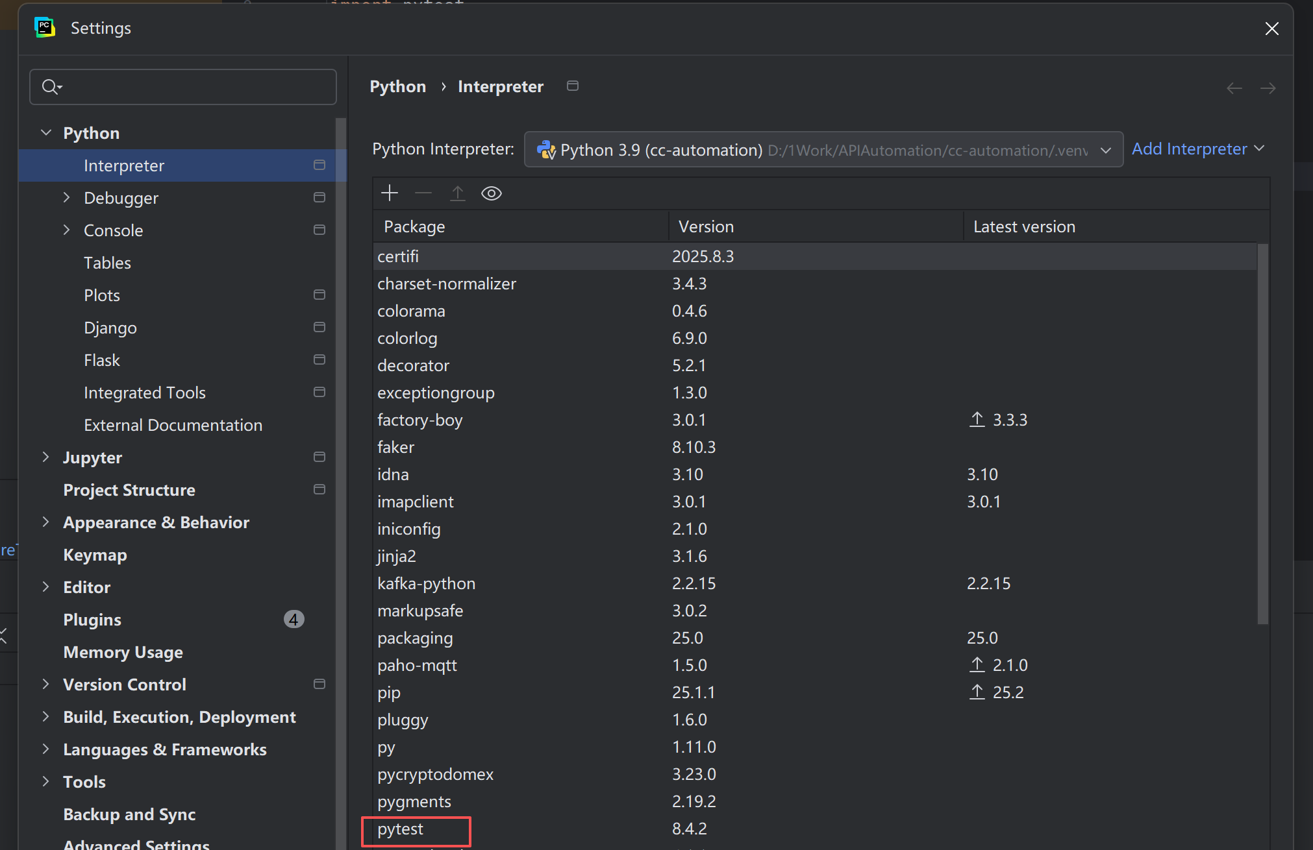Screen dimensions: 1313x850
Task: Click the Python breadcrumb link
Action: (x=398, y=86)
